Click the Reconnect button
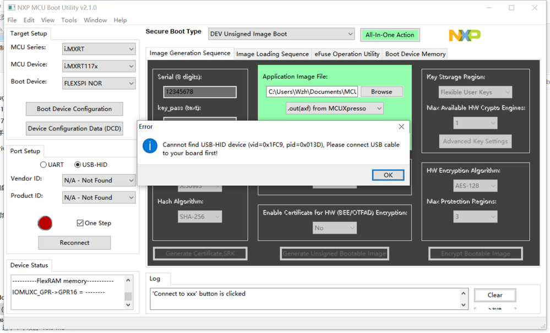550x333 pixels. (74, 243)
